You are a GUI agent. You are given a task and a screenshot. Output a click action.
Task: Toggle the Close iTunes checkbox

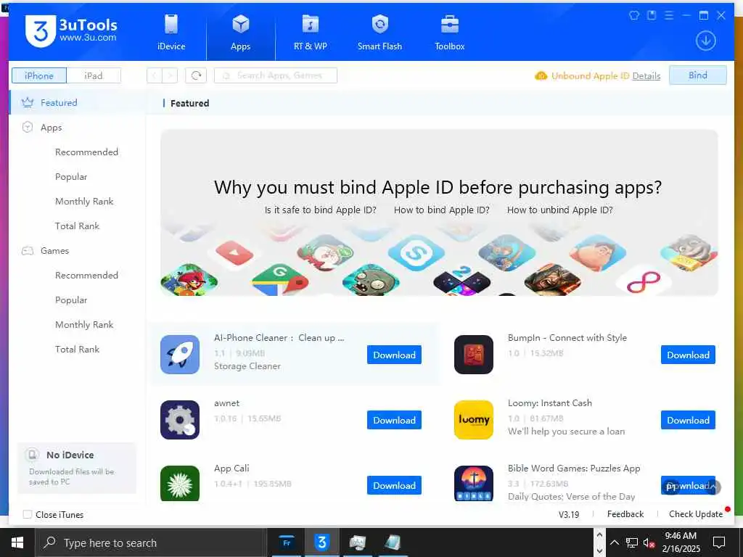28,514
